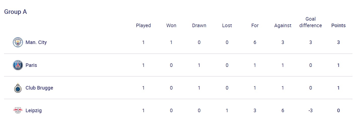This screenshot has height=124, width=356.
Task: Click the Played column header
Action: [x=143, y=25]
